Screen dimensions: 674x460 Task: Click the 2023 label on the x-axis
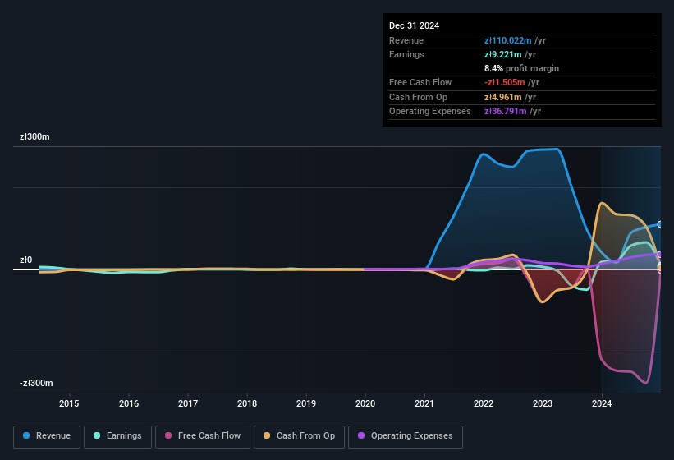pos(543,403)
